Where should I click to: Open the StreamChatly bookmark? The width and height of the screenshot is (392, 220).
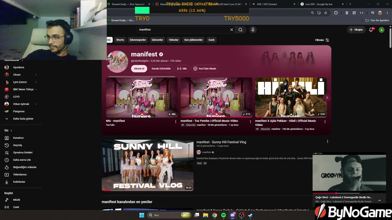point(121,20)
